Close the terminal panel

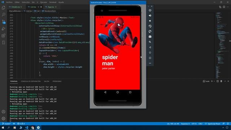(x=228, y=81)
